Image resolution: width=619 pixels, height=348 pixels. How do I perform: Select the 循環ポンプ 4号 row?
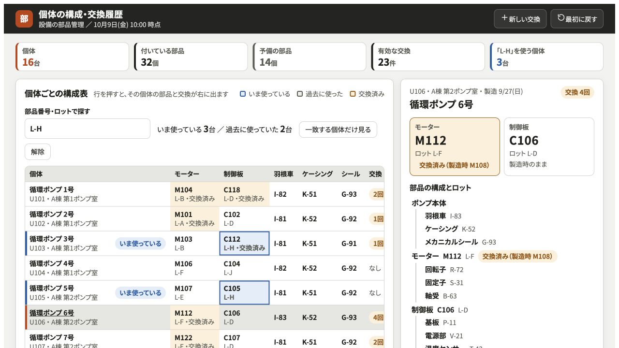click(x=205, y=268)
